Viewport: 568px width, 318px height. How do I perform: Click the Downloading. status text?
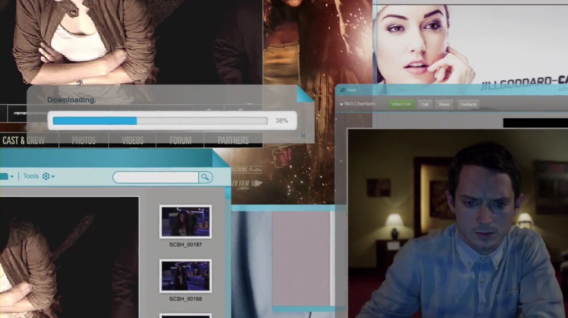point(71,100)
